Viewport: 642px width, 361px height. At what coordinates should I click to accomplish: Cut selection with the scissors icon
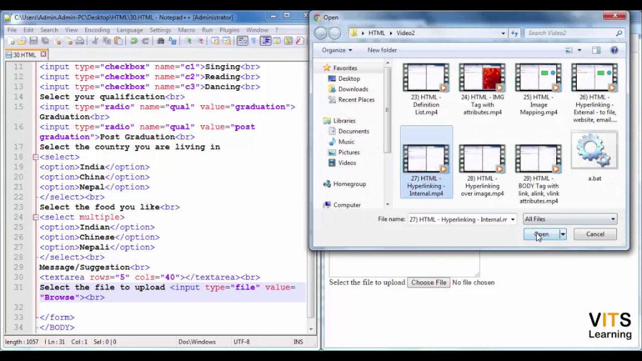click(95, 41)
